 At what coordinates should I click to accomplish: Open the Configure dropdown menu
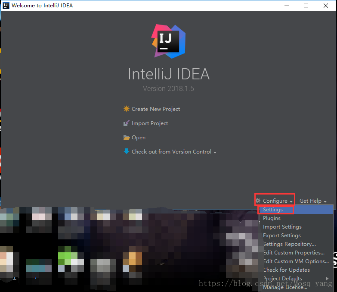click(x=275, y=201)
